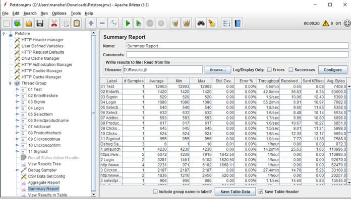
Task: Click the Copy toolbar icon
Action: tap(66, 23)
